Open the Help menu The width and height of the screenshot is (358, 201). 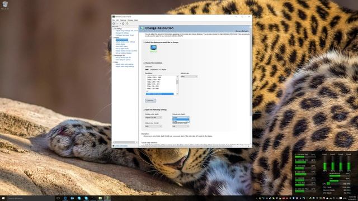[x=136, y=20]
